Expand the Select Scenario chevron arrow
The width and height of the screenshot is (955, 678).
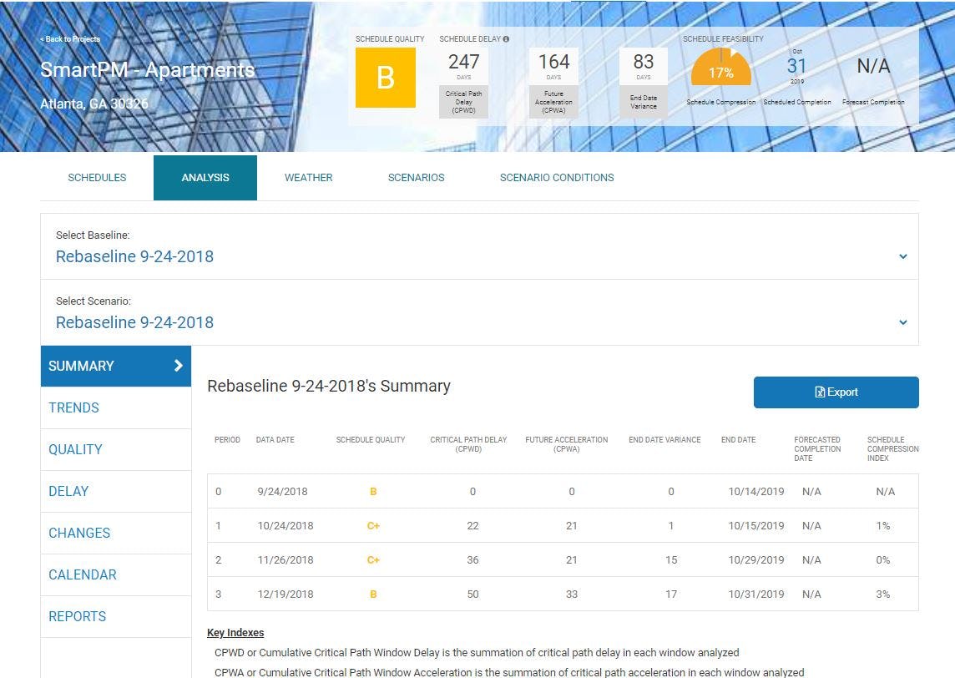click(x=902, y=322)
